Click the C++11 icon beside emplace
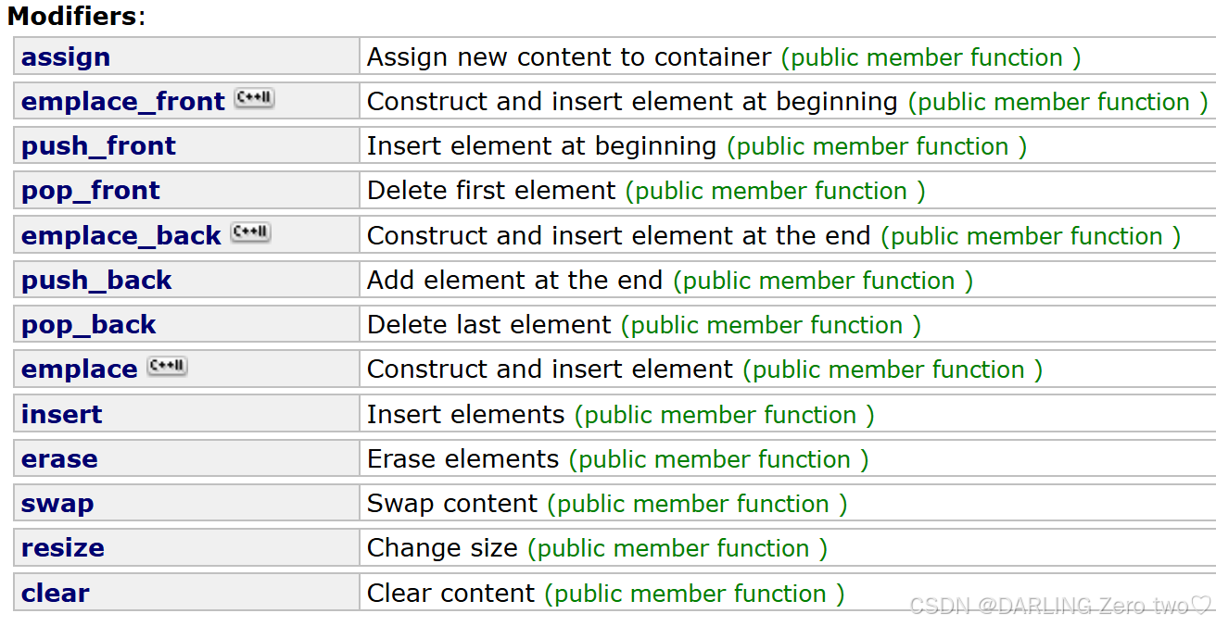This screenshot has height=626, width=1216. click(x=168, y=367)
